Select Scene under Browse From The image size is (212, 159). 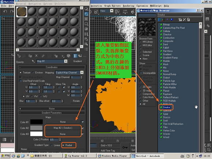coord(140,55)
